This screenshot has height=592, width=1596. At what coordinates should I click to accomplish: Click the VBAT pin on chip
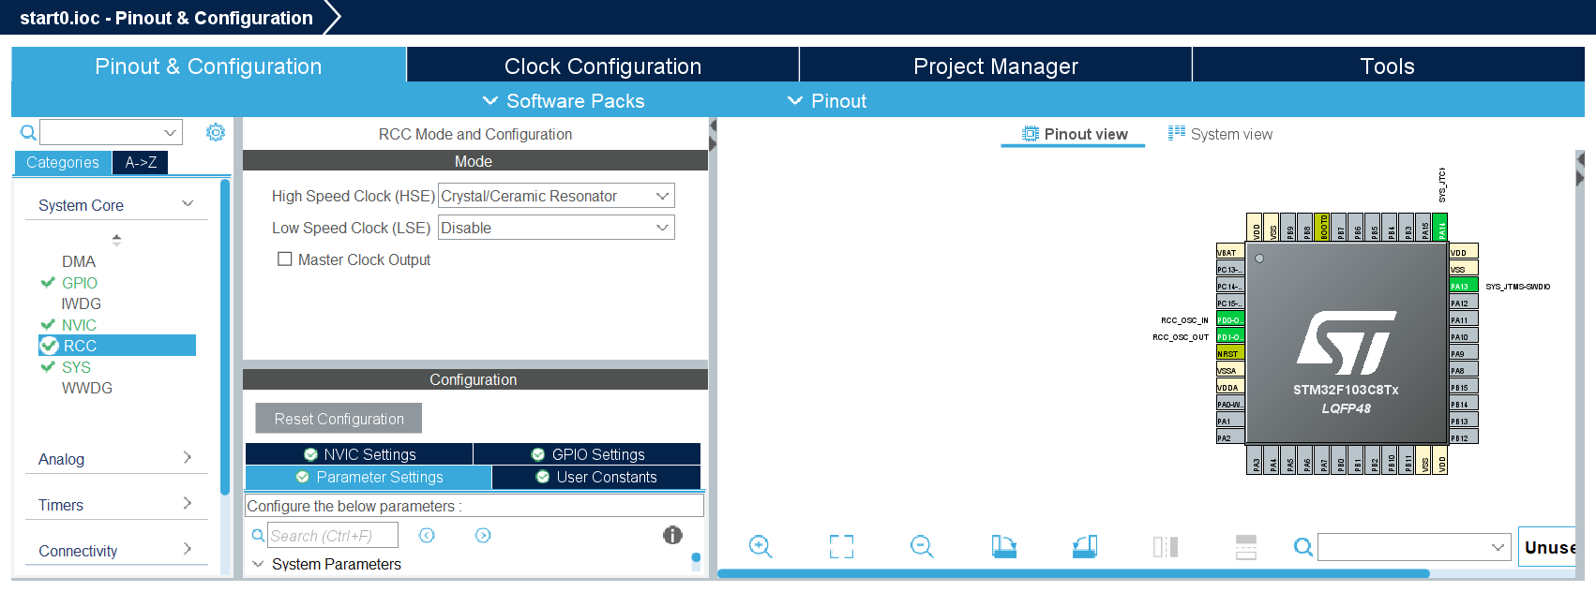(1230, 252)
